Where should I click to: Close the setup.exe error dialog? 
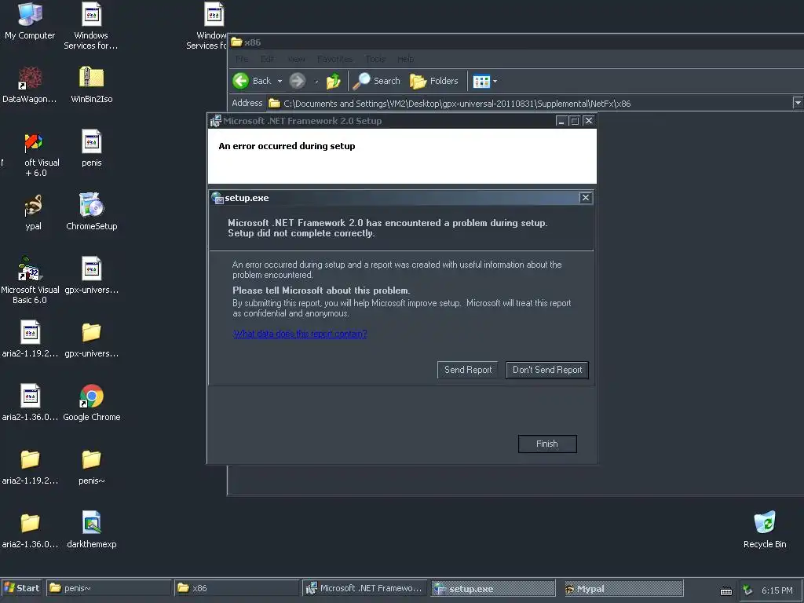point(586,198)
